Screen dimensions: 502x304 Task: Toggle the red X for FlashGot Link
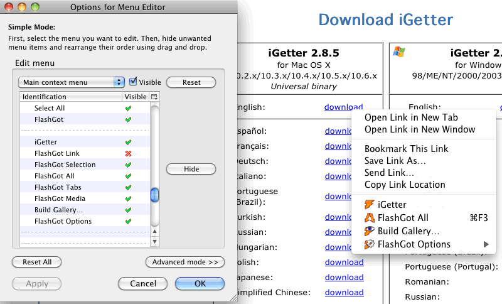tap(129, 153)
